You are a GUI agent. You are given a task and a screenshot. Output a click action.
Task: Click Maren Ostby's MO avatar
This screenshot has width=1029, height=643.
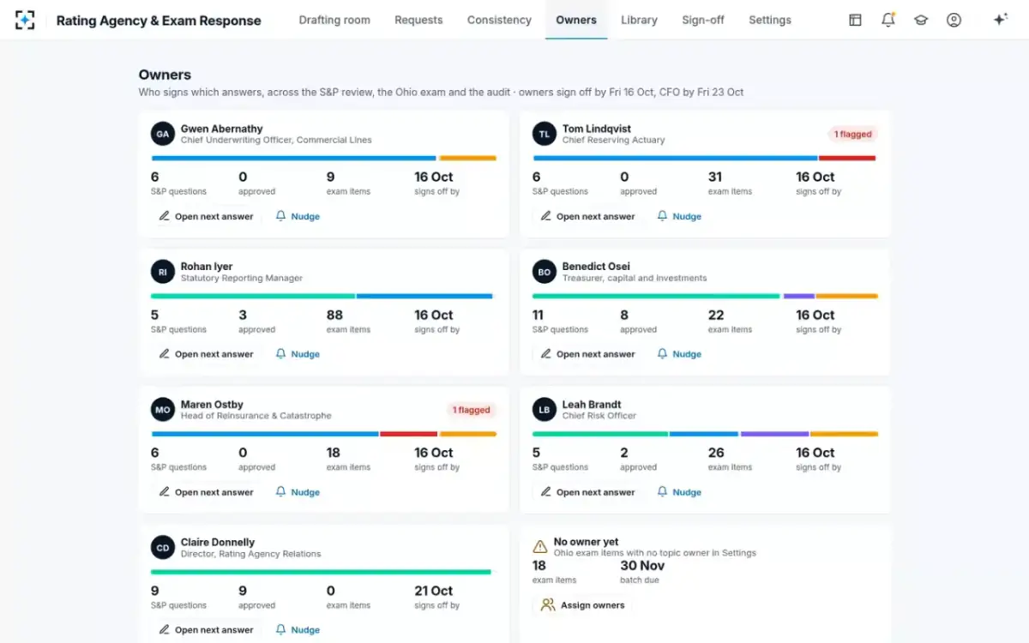163,410
